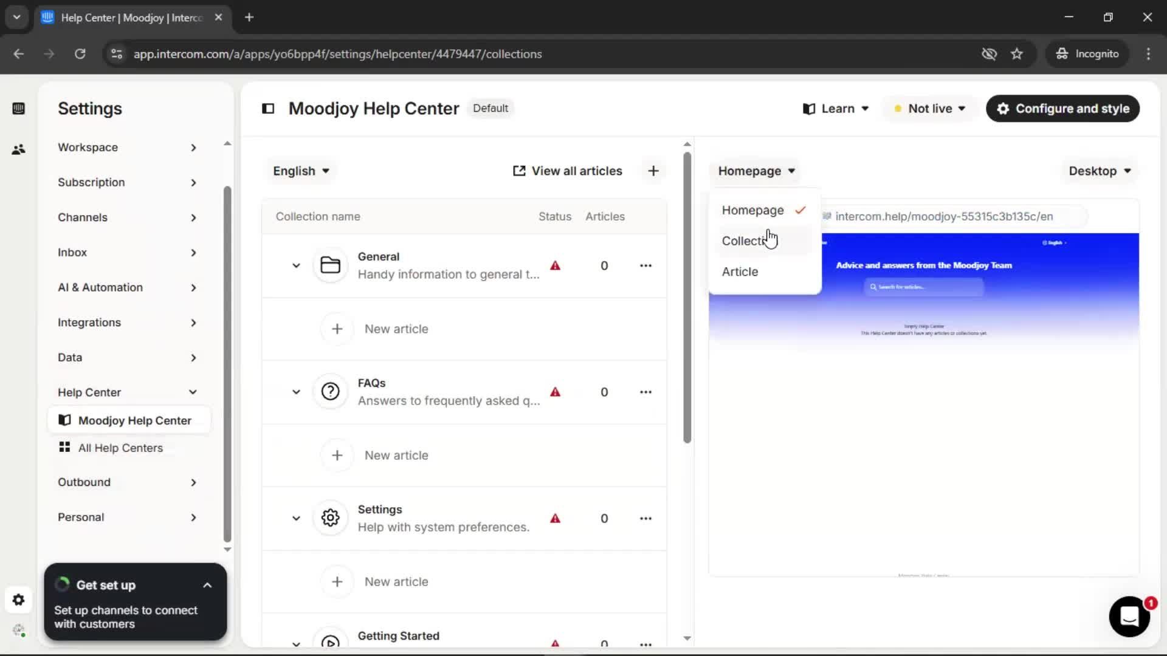Viewport: 1167px width, 656px height.
Task: Add a new collection with plus icon
Action: 653,171
